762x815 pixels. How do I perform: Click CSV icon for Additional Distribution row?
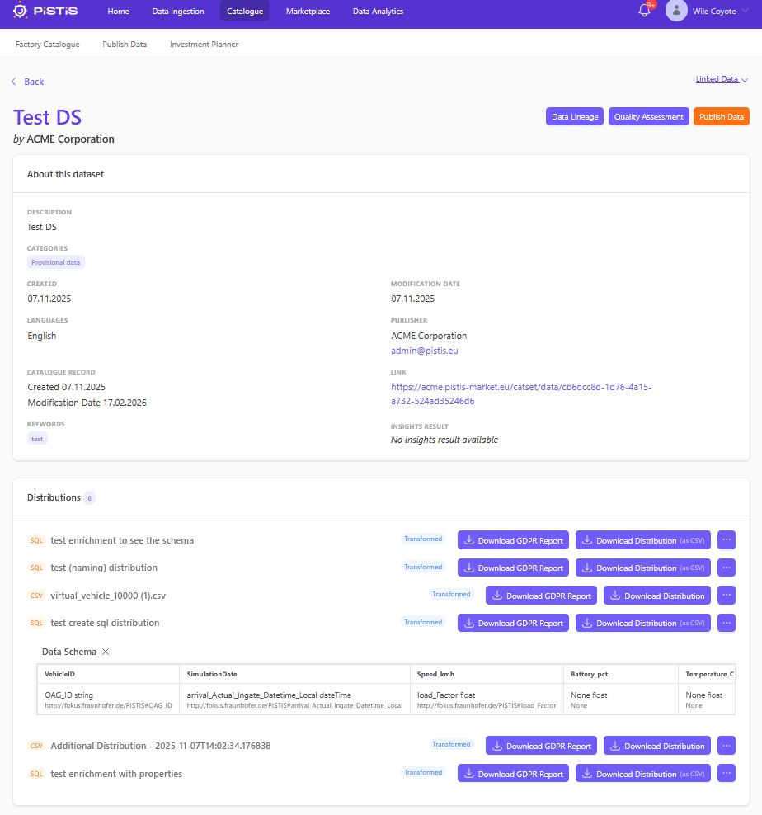point(36,746)
